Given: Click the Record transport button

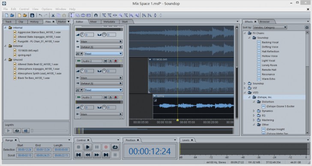Looking at the screenshot, I should pos(106,147).
